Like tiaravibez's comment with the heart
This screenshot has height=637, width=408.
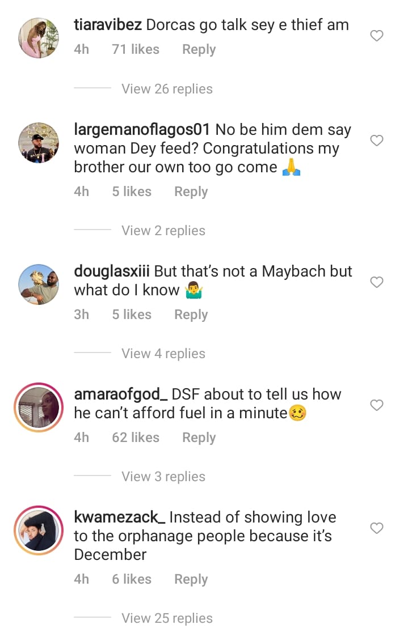pos(377,36)
